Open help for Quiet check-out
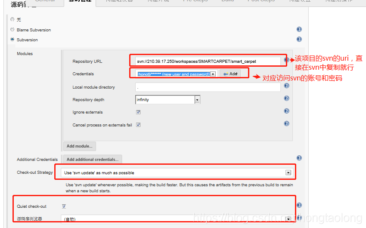 [x=299, y=205]
